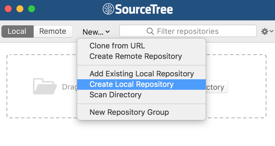Switch to the Local tab
This screenshot has height=146, width=275.
[17, 31]
